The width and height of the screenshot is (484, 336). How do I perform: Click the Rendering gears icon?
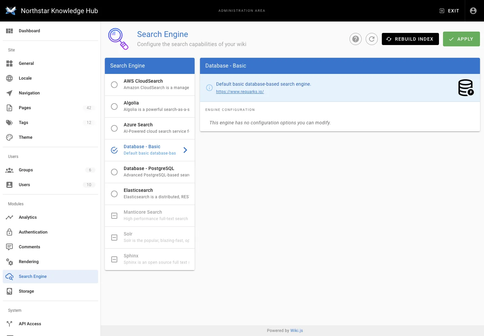[9, 262]
